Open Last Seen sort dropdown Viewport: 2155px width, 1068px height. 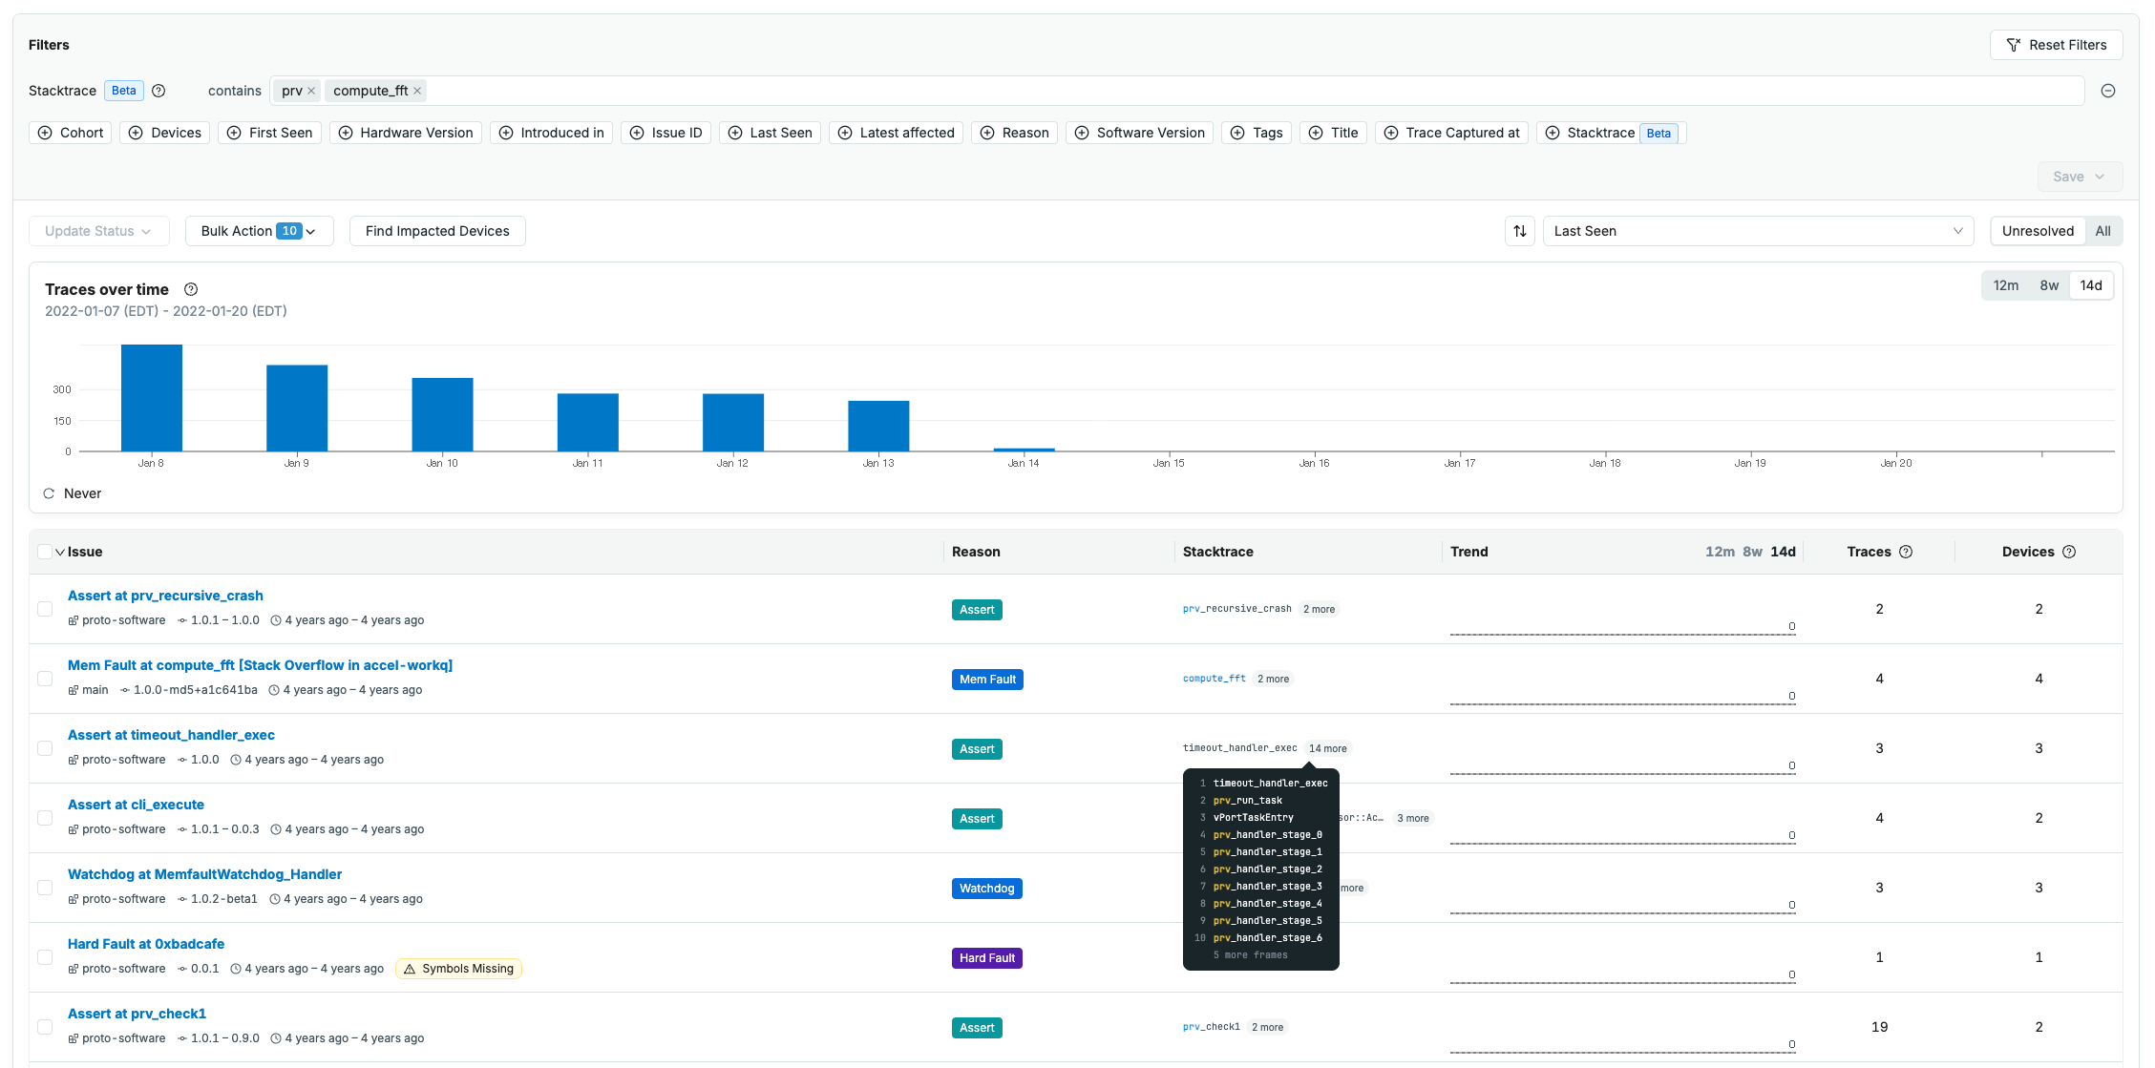pyautogui.click(x=1759, y=231)
